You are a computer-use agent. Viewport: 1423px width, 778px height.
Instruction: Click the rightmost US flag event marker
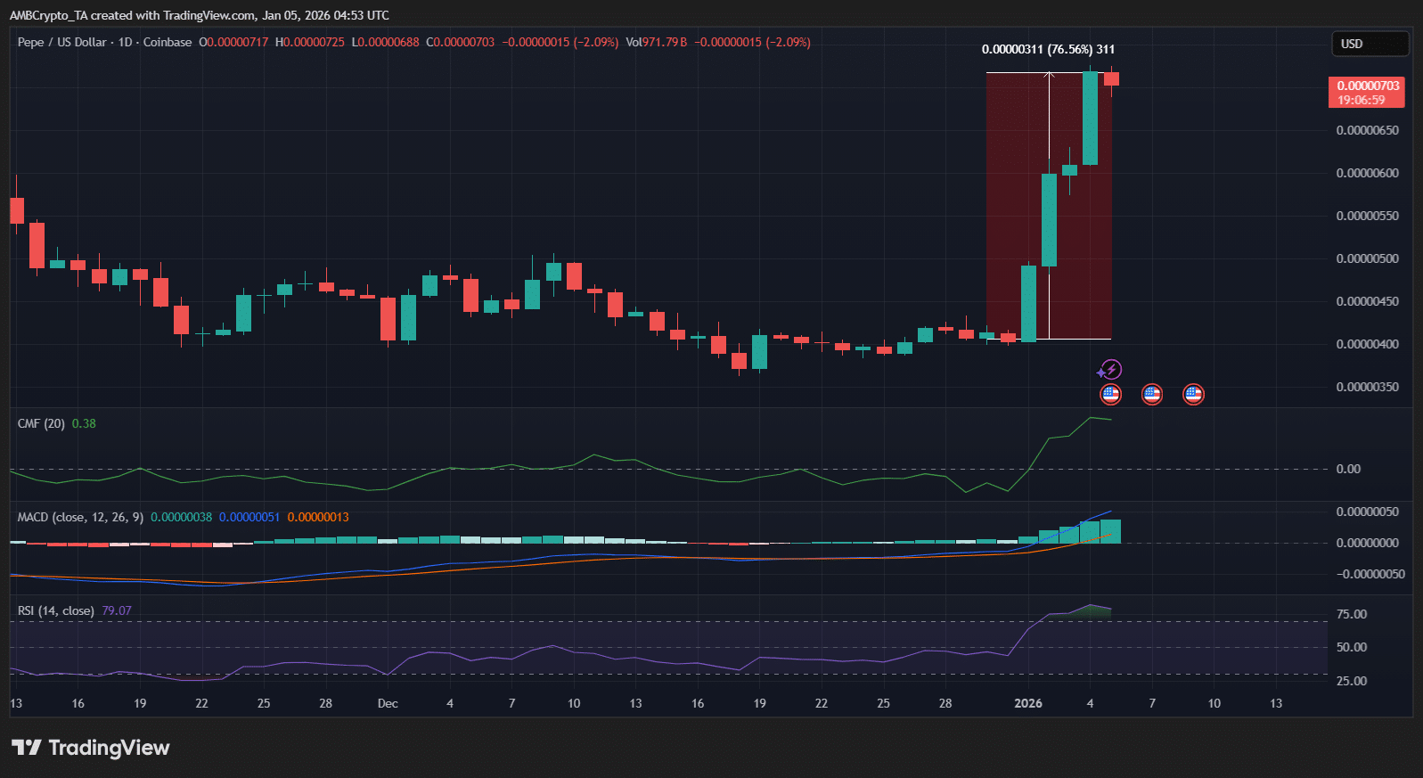coord(1193,394)
